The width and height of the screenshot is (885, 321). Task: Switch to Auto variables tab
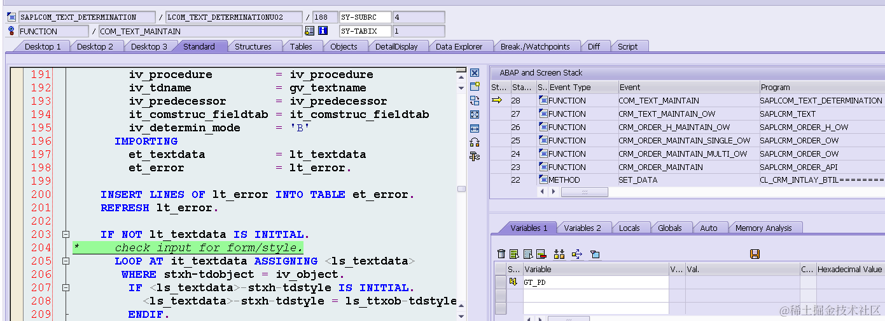(x=709, y=228)
